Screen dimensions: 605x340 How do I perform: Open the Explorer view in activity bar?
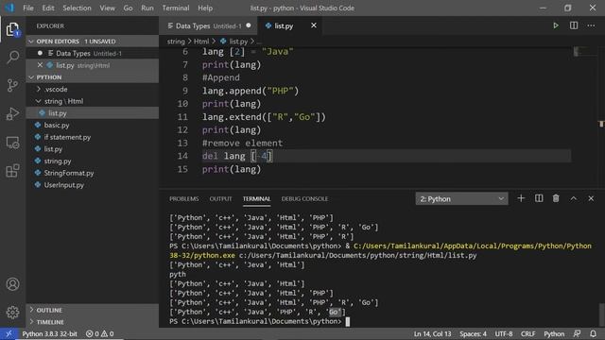click(12, 29)
